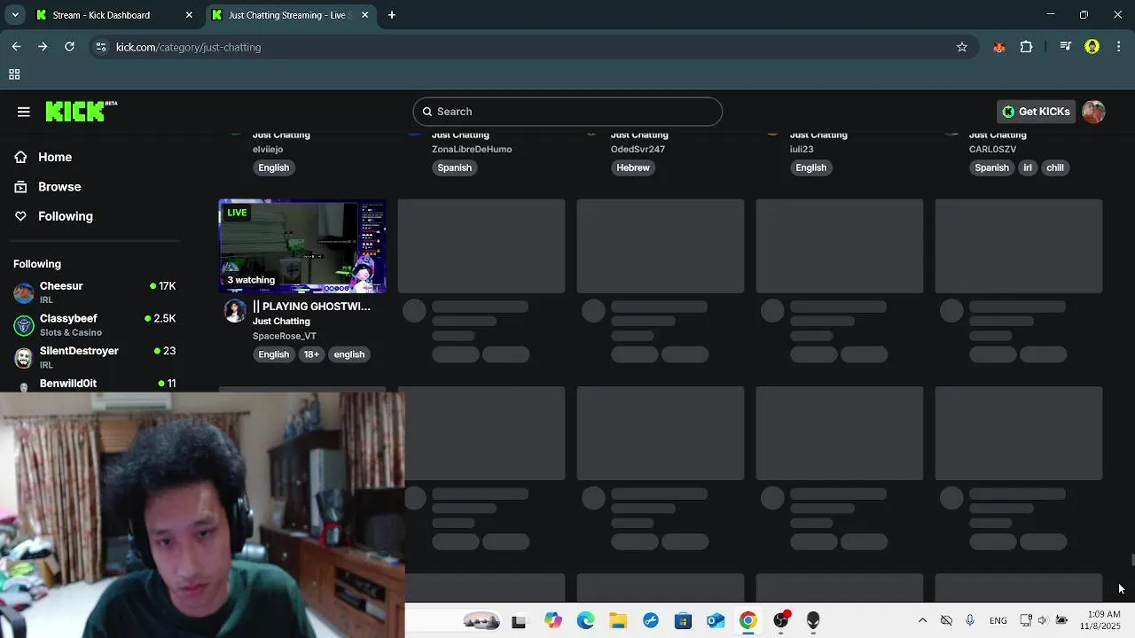The width and height of the screenshot is (1135, 638).
Task: Click the microphone tray icon
Action: pyautogui.click(x=970, y=620)
